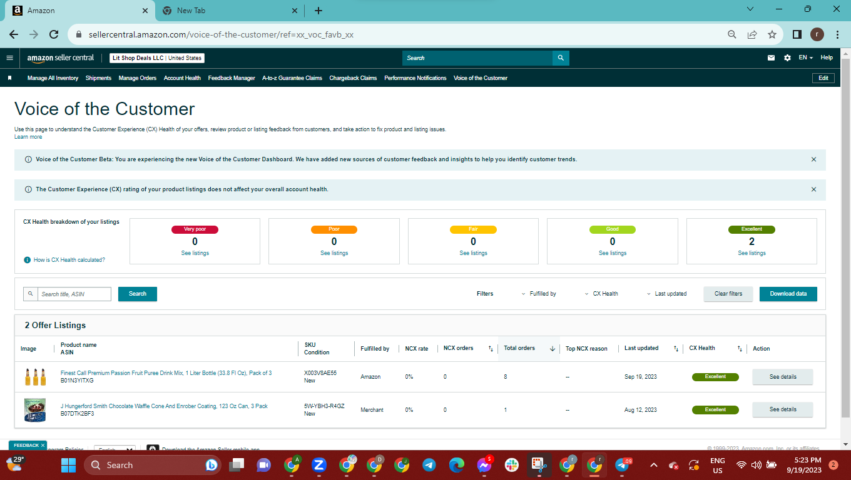This screenshot has height=480, width=851.
Task: Open Manage Orders menu item
Action: [138, 78]
